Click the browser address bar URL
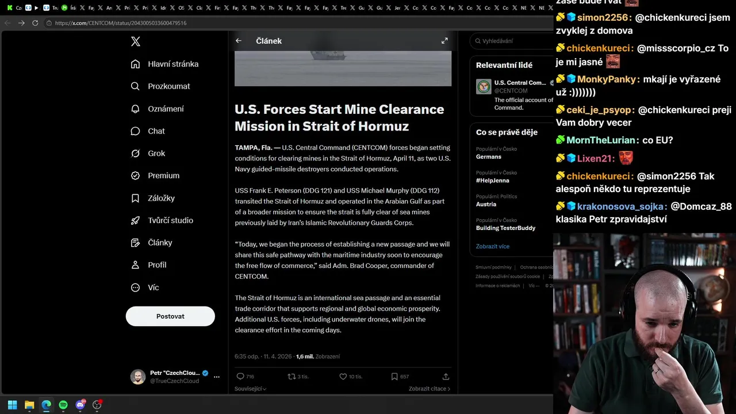Viewport: 736px width, 414px height. [121, 23]
